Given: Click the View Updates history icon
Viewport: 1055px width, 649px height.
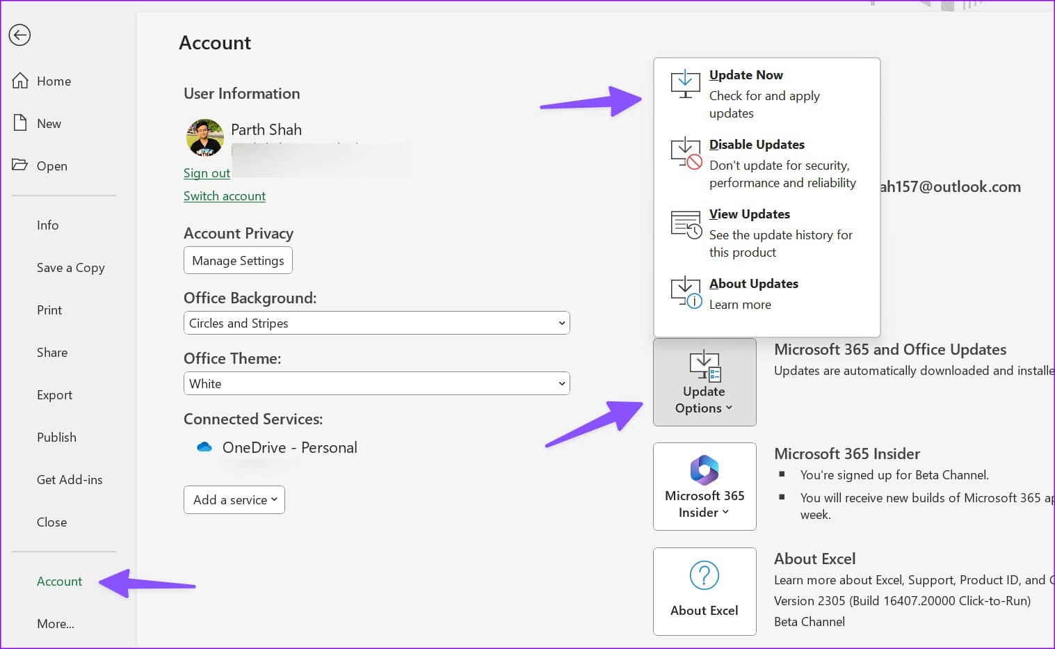Looking at the screenshot, I should [686, 224].
